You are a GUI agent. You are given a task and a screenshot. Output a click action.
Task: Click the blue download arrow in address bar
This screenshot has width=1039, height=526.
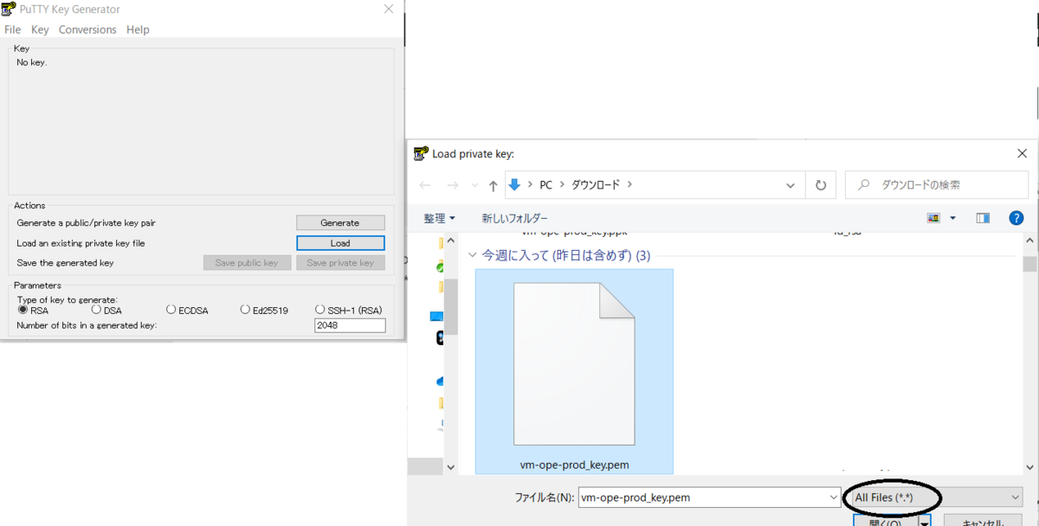tap(514, 184)
